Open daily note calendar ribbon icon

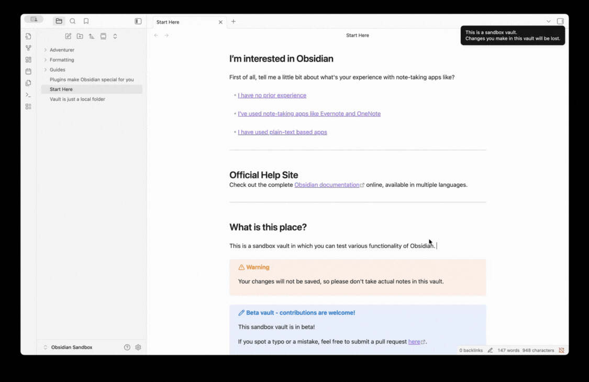(x=28, y=71)
